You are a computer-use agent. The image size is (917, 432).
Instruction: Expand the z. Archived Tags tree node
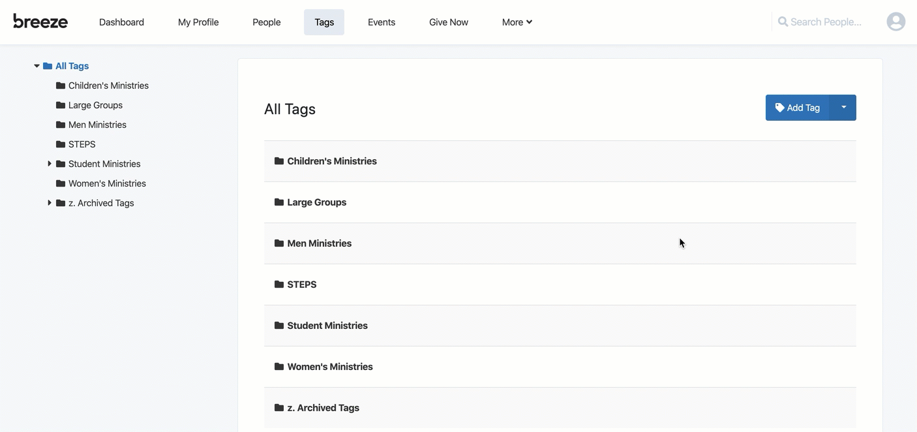click(x=50, y=203)
